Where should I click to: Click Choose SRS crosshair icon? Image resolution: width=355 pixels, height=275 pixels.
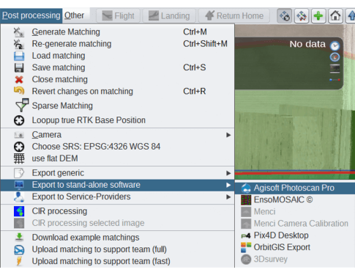click(19, 147)
